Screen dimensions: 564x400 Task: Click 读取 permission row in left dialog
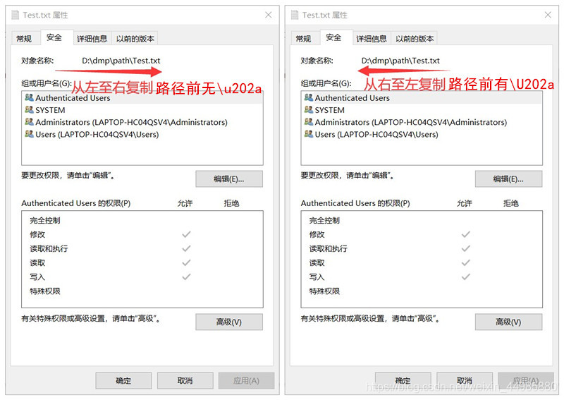click(x=142, y=263)
